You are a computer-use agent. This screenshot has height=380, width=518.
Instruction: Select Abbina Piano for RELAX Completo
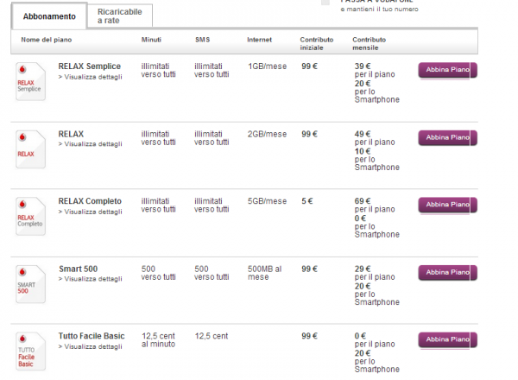point(447,205)
